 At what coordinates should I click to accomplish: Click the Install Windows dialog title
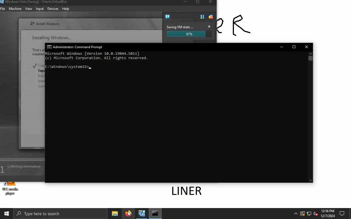(48, 24)
